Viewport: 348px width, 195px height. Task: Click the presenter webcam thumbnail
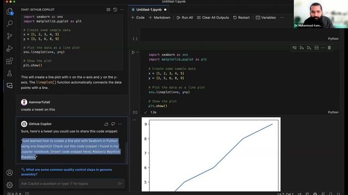point(321,14)
